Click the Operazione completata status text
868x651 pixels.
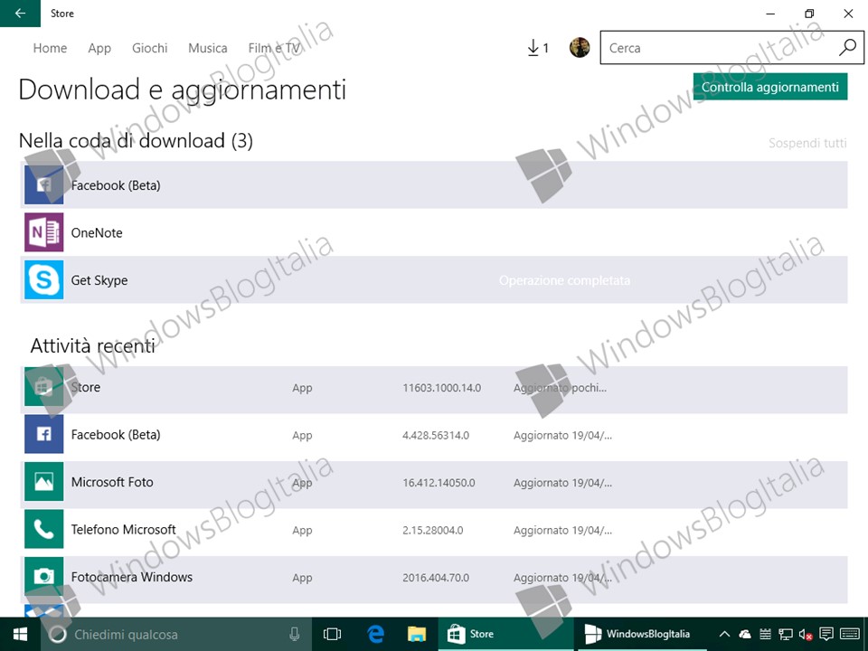[564, 280]
